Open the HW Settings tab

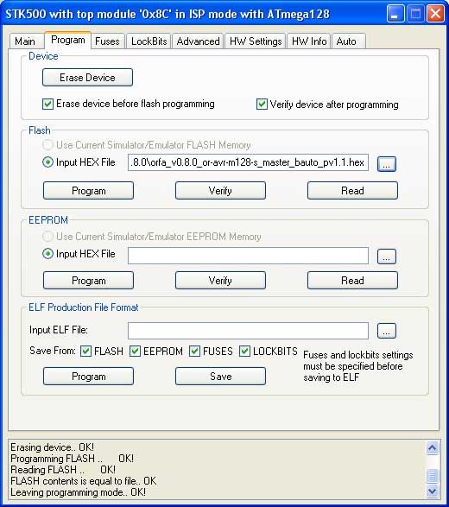coord(256,41)
